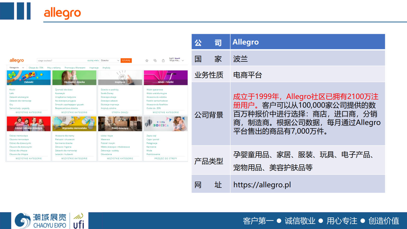Open the 'Wózki i foteliki' banner image

[x=166, y=78]
